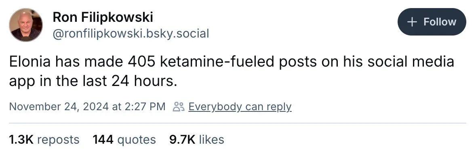Click the people icon beside reply setting
Image resolution: width=476 pixels, height=155 pixels.
[178, 107]
